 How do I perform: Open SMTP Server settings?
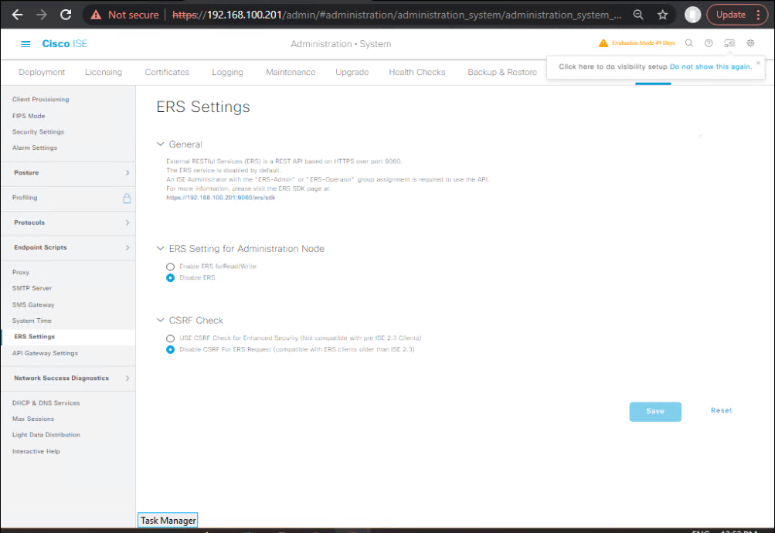pyautogui.click(x=32, y=288)
